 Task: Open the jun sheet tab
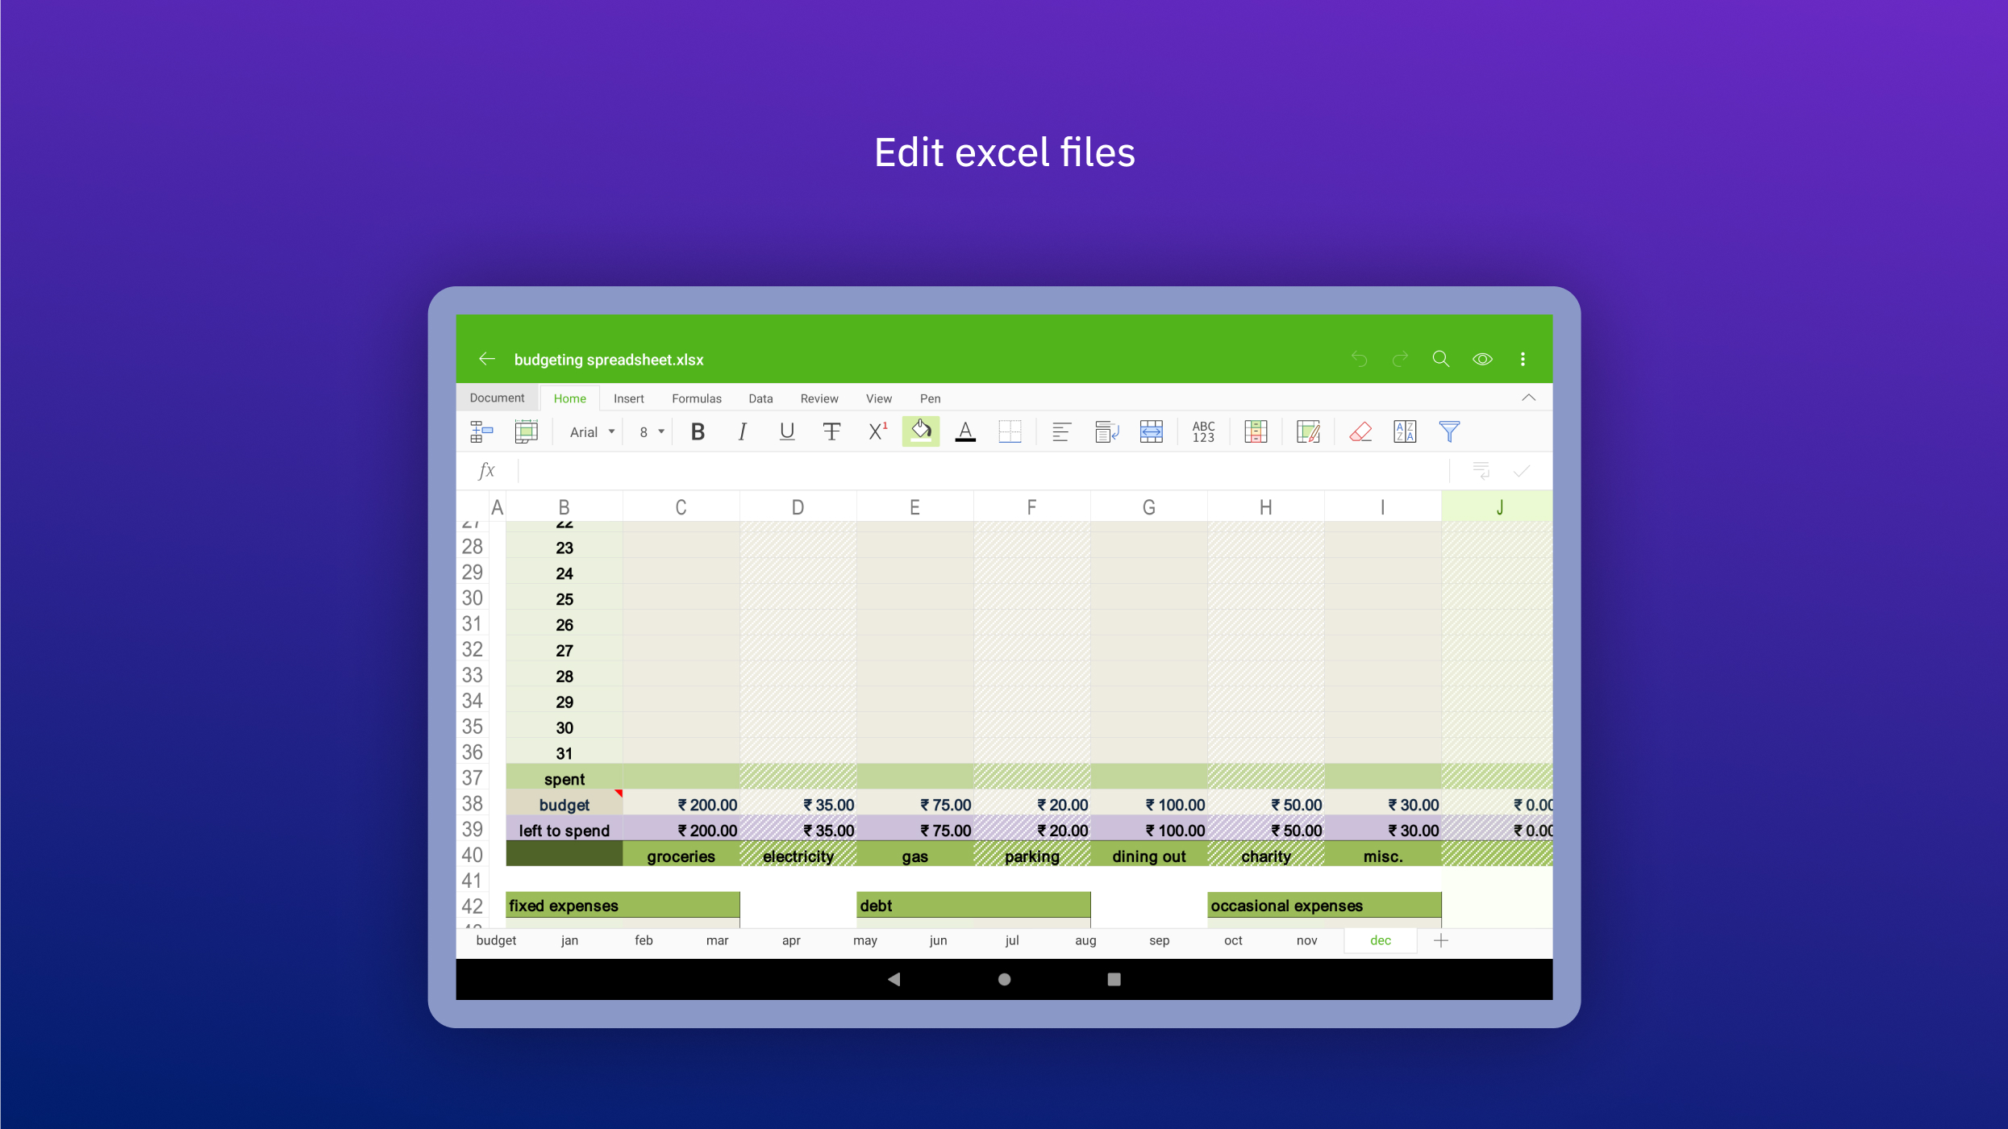(x=938, y=940)
